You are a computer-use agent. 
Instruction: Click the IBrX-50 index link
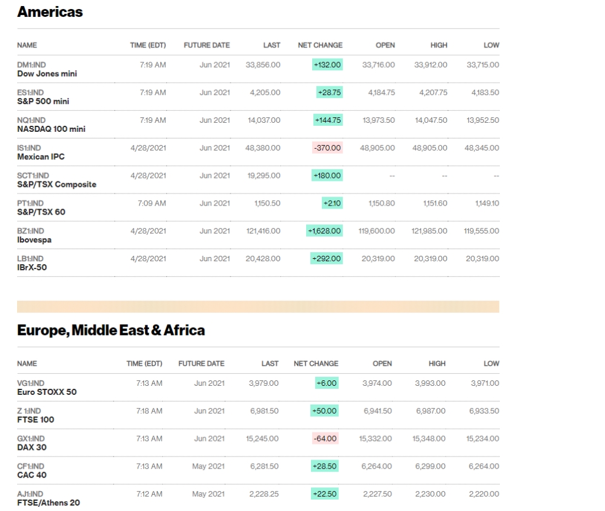point(32,267)
